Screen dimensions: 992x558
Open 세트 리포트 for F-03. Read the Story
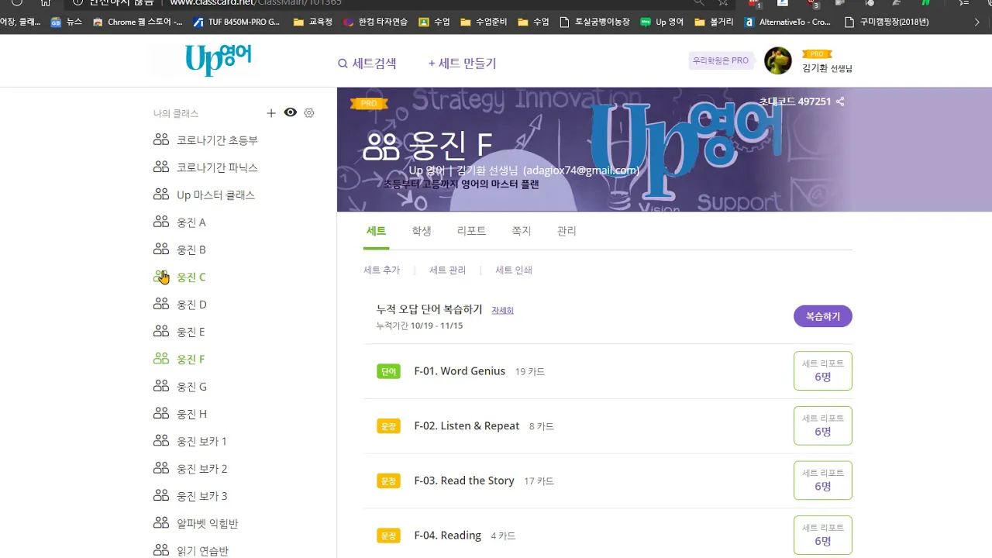[x=823, y=480]
